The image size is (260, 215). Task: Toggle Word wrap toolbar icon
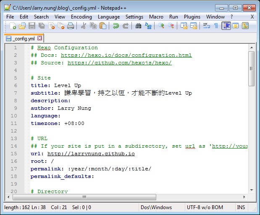[x=206, y=26]
